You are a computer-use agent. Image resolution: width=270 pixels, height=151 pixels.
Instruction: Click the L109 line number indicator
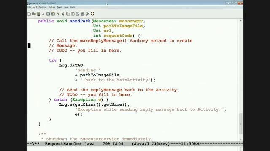point(118,144)
